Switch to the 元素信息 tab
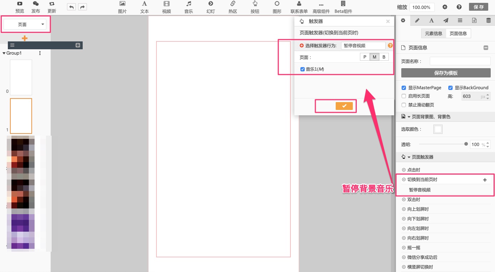495x272 pixels. (433, 34)
